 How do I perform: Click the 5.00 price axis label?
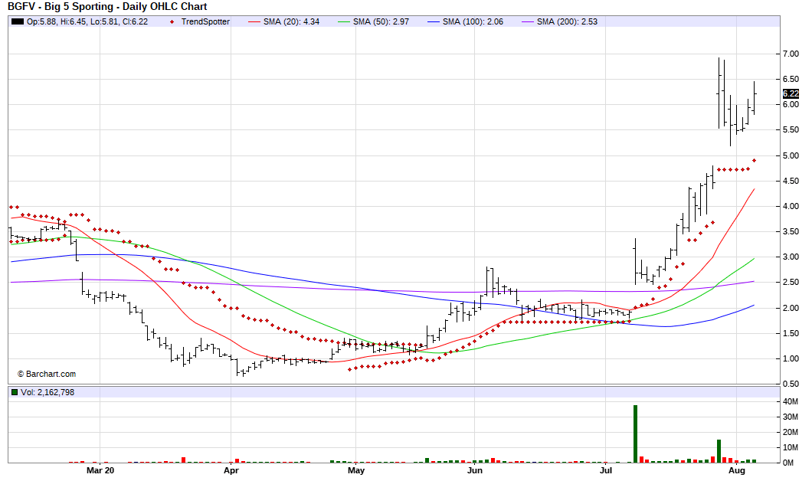[x=791, y=156]
